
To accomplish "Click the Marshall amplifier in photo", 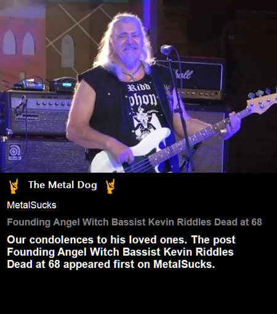I will [195, 78].
